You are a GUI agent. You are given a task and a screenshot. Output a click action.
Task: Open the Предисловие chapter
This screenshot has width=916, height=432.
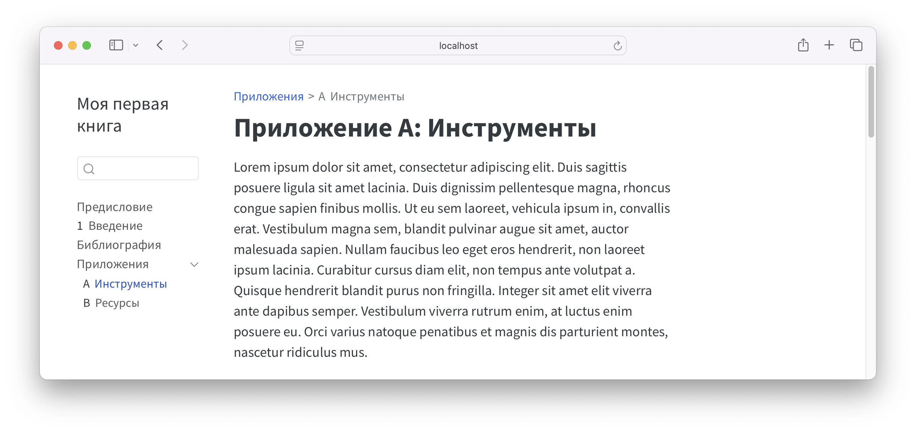coord(114,207)
